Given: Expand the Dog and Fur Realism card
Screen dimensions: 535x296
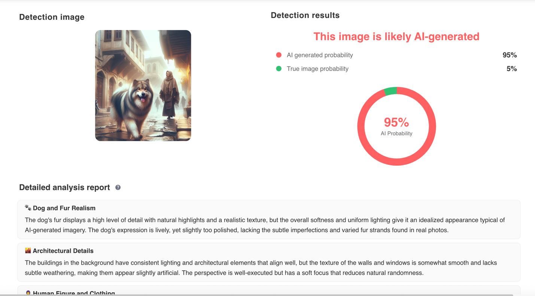Looking at the screenshot, I should [x=268, y=218].
